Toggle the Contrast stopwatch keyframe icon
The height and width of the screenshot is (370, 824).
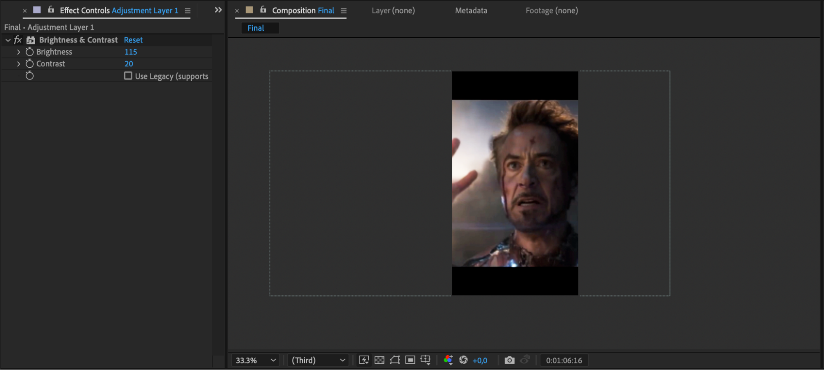(30, 64)
